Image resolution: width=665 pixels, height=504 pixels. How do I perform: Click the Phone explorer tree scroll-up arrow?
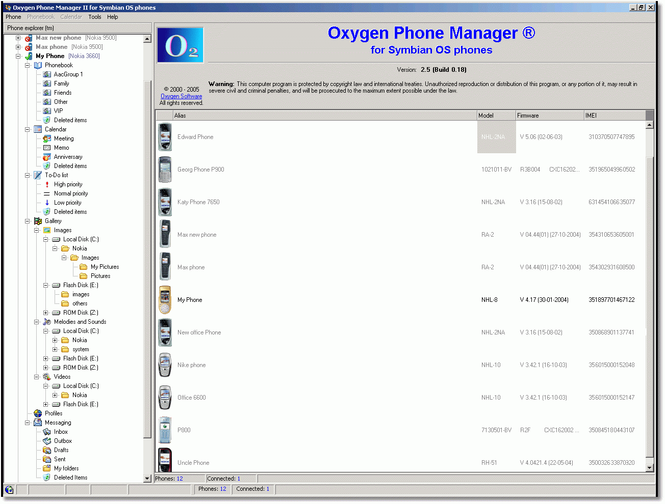[147, 39]
